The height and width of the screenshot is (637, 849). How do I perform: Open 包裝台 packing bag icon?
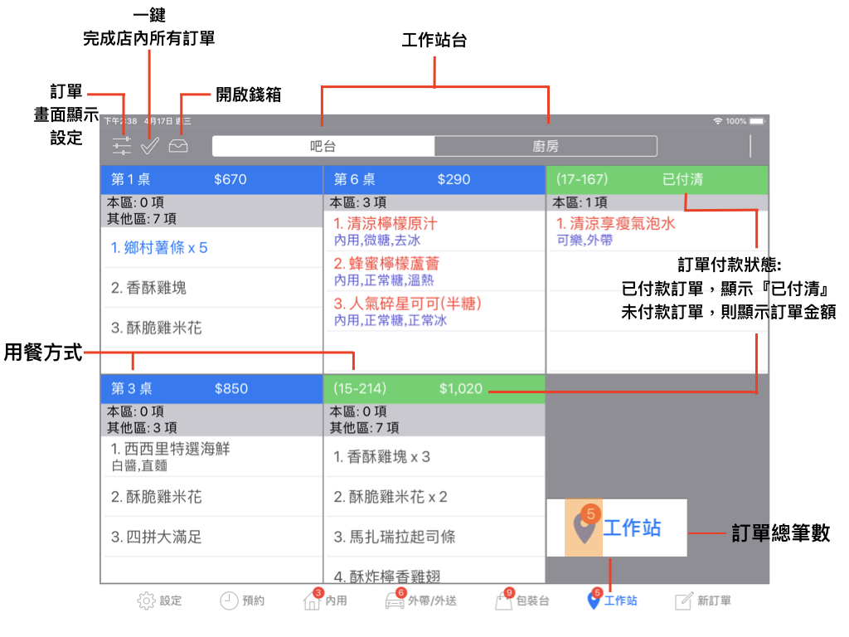[x=522, y=601]
